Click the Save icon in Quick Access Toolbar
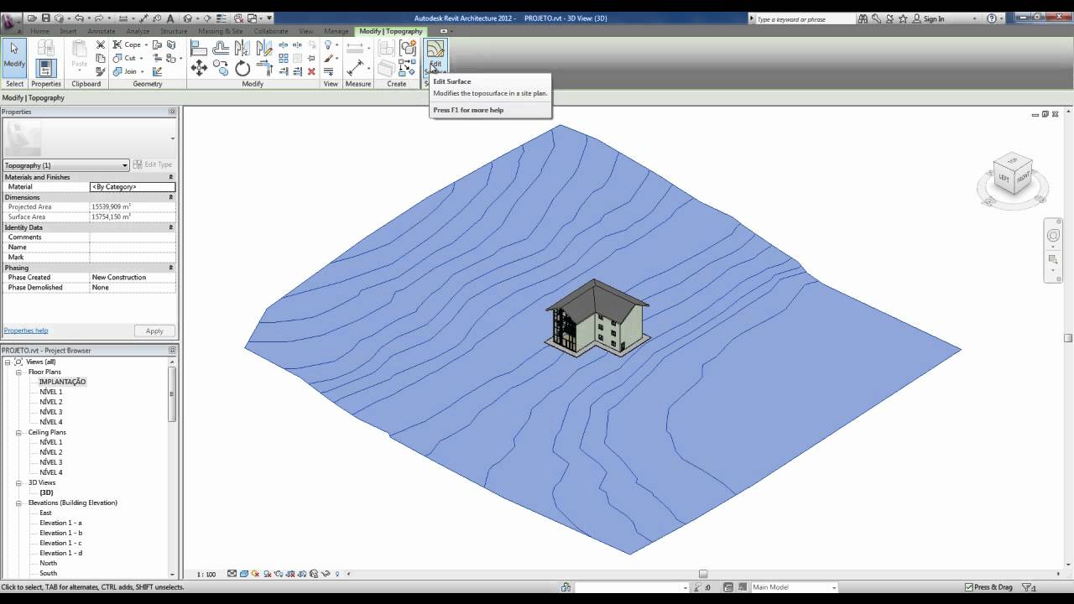The height and width of the screenshot is (604, 1074). point(46,18)
